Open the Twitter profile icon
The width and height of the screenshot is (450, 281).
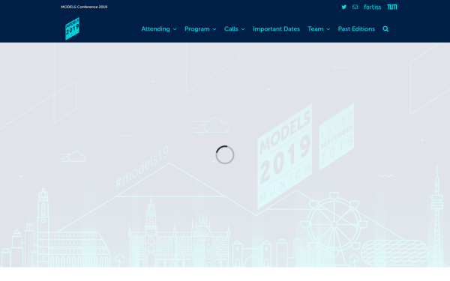[x=343, y=7]
